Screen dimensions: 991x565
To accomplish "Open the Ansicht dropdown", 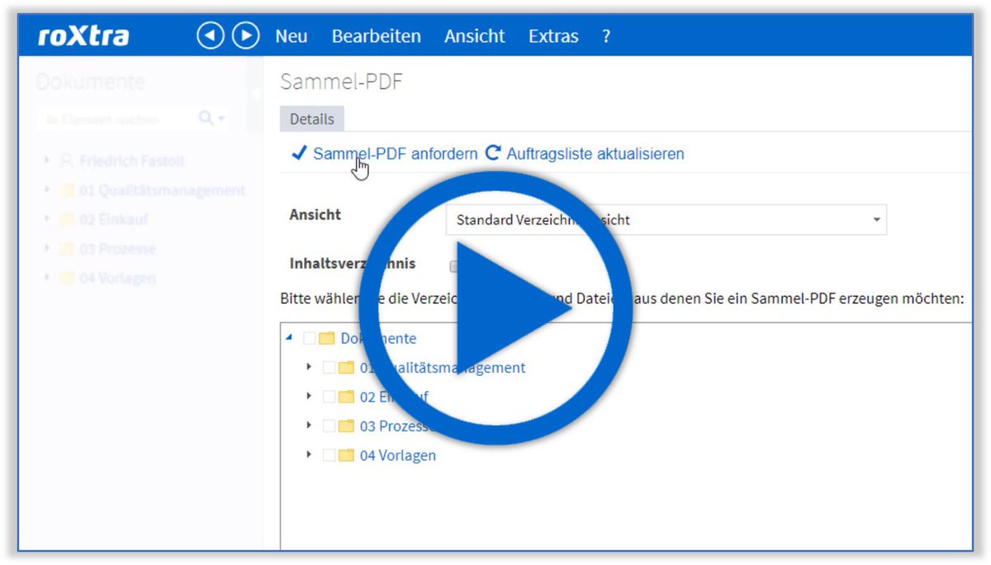I will (x=666, y=220).
